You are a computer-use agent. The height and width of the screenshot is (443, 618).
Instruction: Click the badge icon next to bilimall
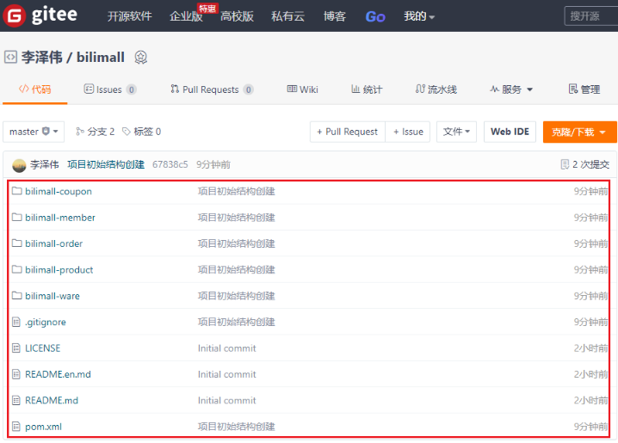click(140, 58)
